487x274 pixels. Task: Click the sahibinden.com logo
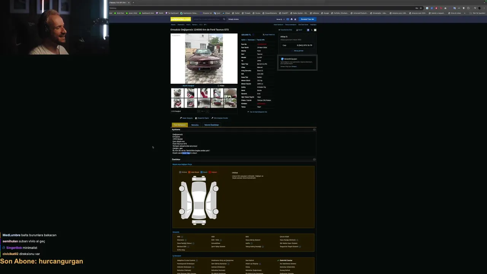180,19
